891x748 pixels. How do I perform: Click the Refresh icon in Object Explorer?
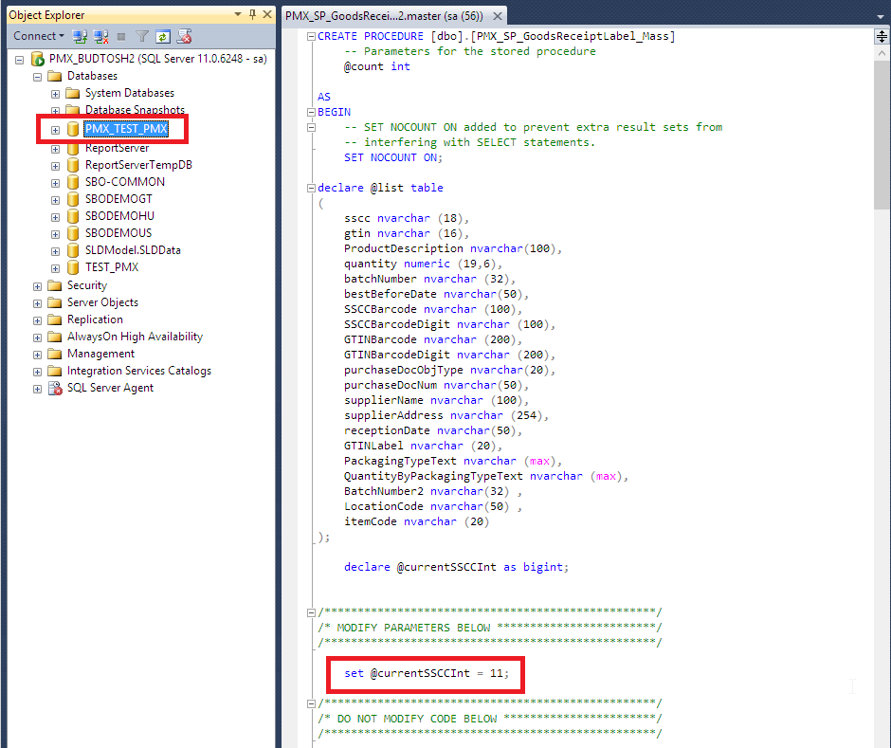(x=163, y=36)
